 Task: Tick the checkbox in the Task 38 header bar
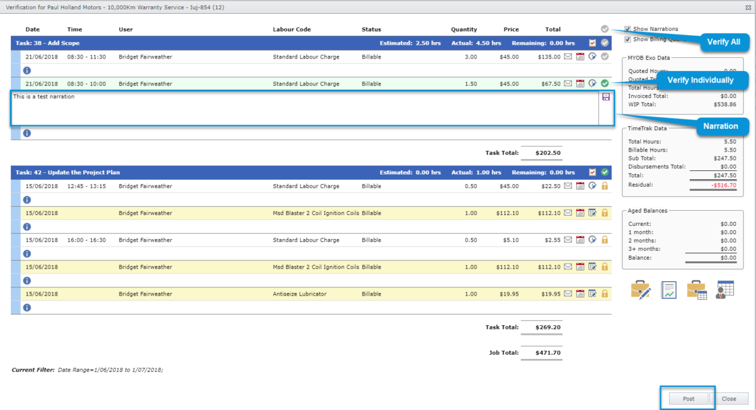click(591, 43)
